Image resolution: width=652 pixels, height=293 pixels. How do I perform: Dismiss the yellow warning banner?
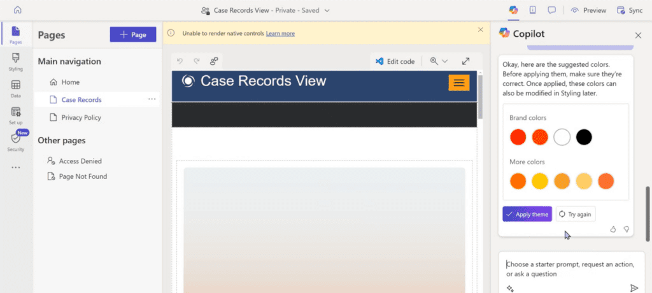coord(481,29)
